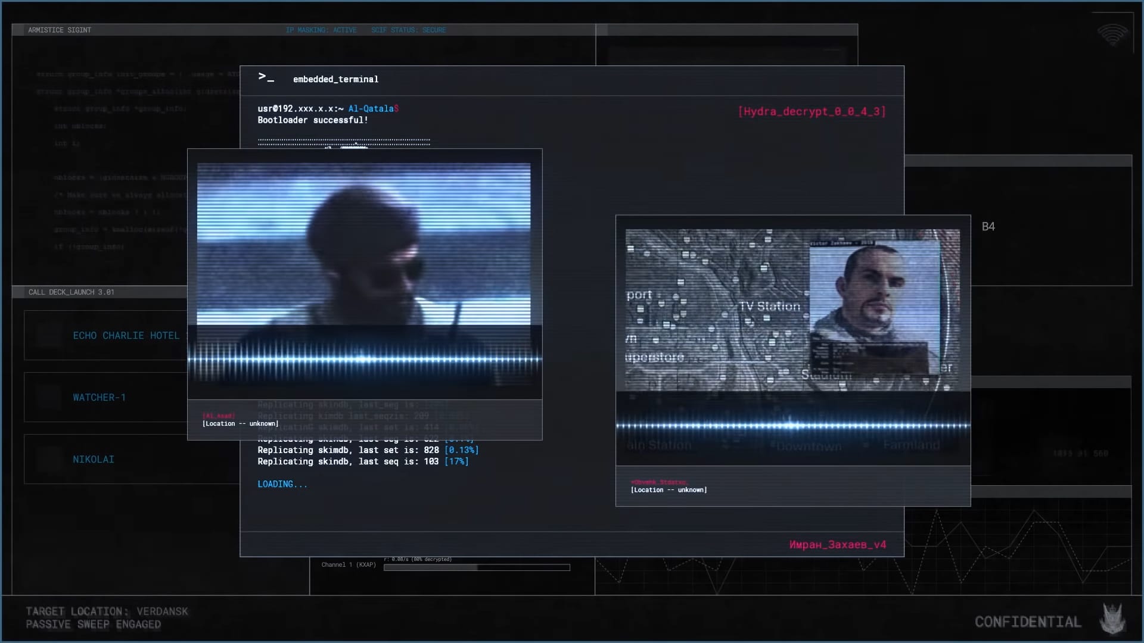This screenshot has height=643, width=1144.
Task: Click the Hydra_decrypt_0_0_4_3 label
Action: (812, 111)
